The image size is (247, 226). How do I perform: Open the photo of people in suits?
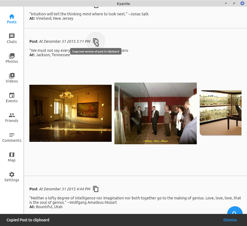pyautogui.click(x=156, y=113)
